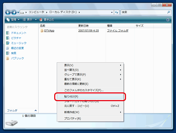
Task: Click the 検索 icon in favorites pane
Action: coord(8,53)
